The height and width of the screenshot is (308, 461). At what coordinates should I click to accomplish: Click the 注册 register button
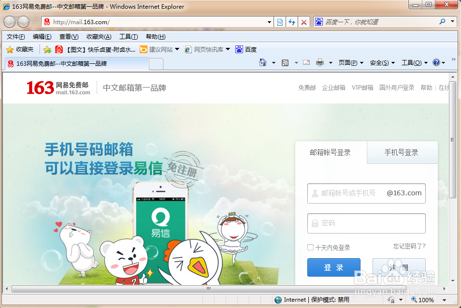[x=399, y=267]
